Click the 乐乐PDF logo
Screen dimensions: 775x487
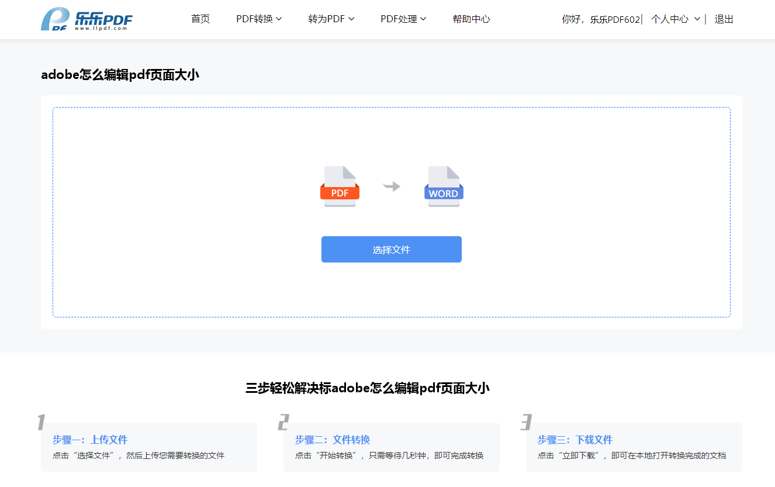(x=87, y=19)
